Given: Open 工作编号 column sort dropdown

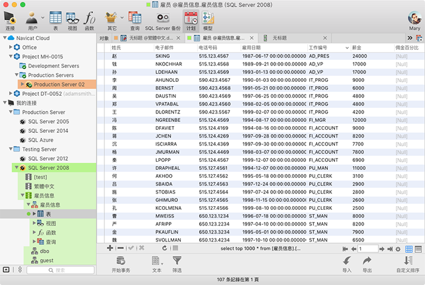Looking at the screenshot, I should pyautogui.click(x=347, y=48).
